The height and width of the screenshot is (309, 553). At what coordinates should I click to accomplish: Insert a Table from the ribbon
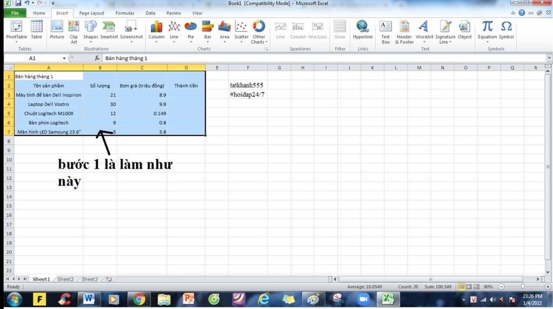[36, 30]
